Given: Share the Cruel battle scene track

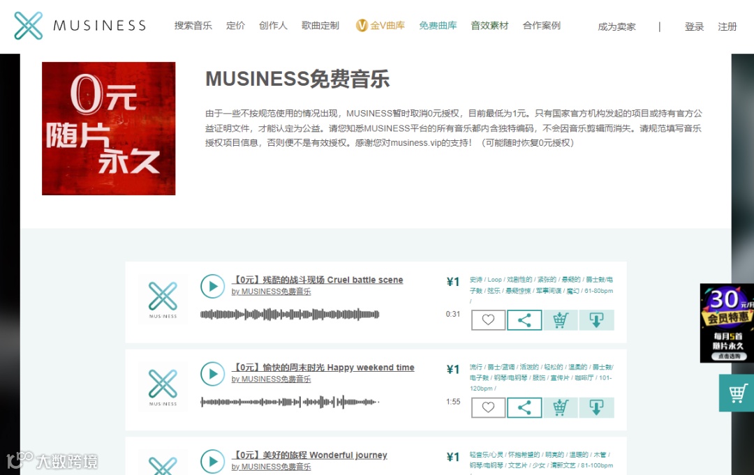Looking at the screenshot, I should click(x=524, y=320).
